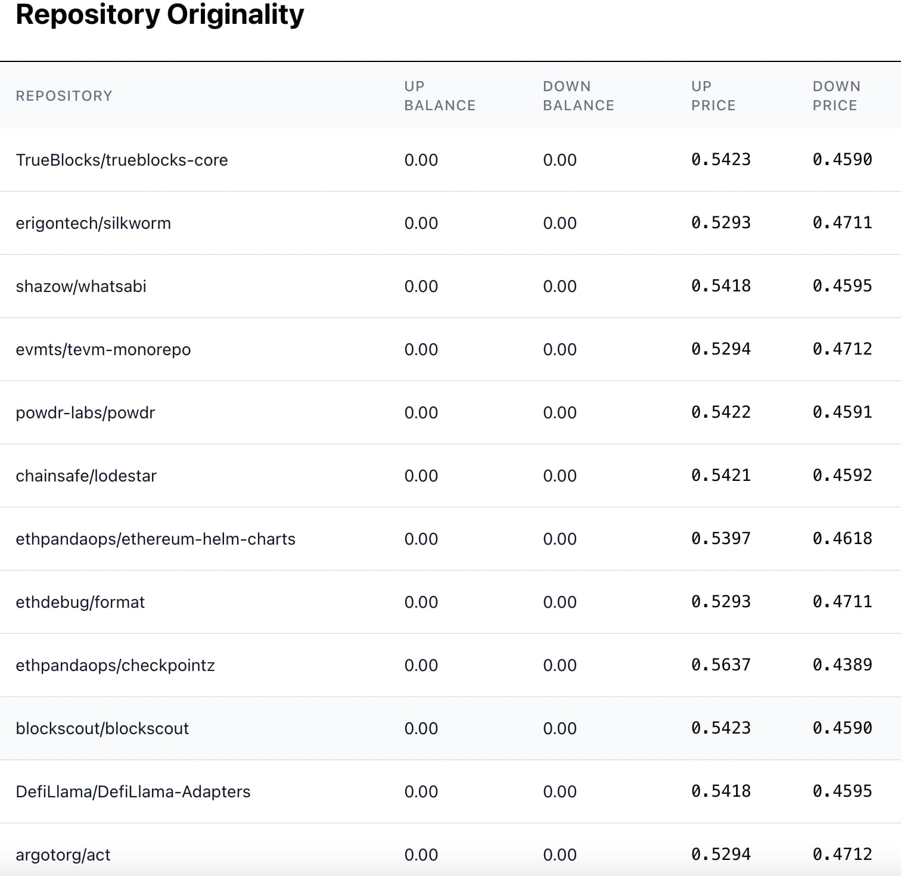Click ethpandaops/ethereum-helm-charts repository
Viewport: 901px width, 876px height.
(156, 539)
